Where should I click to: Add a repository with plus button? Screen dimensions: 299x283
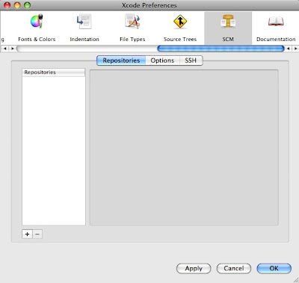click(27, 234)
